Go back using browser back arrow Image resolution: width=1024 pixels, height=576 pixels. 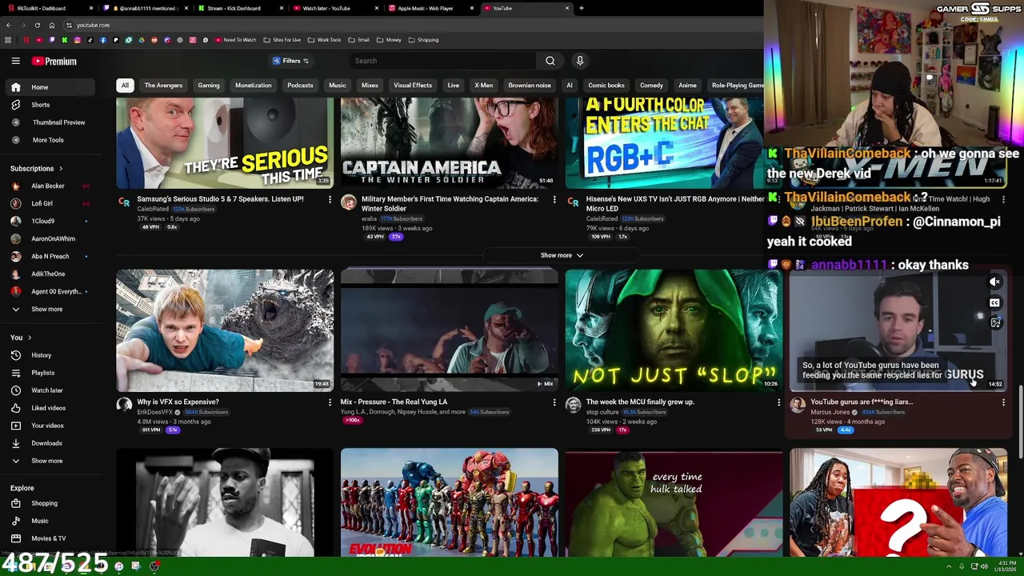(x=9, y=25)
